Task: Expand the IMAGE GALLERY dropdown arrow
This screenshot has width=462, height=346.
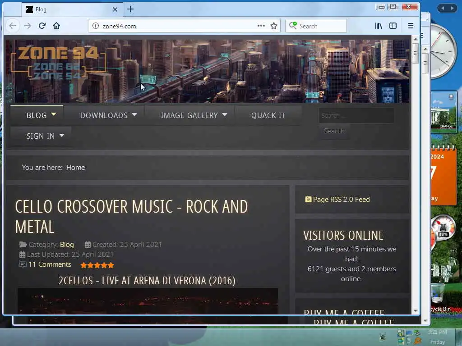Action: click(225, 114)
